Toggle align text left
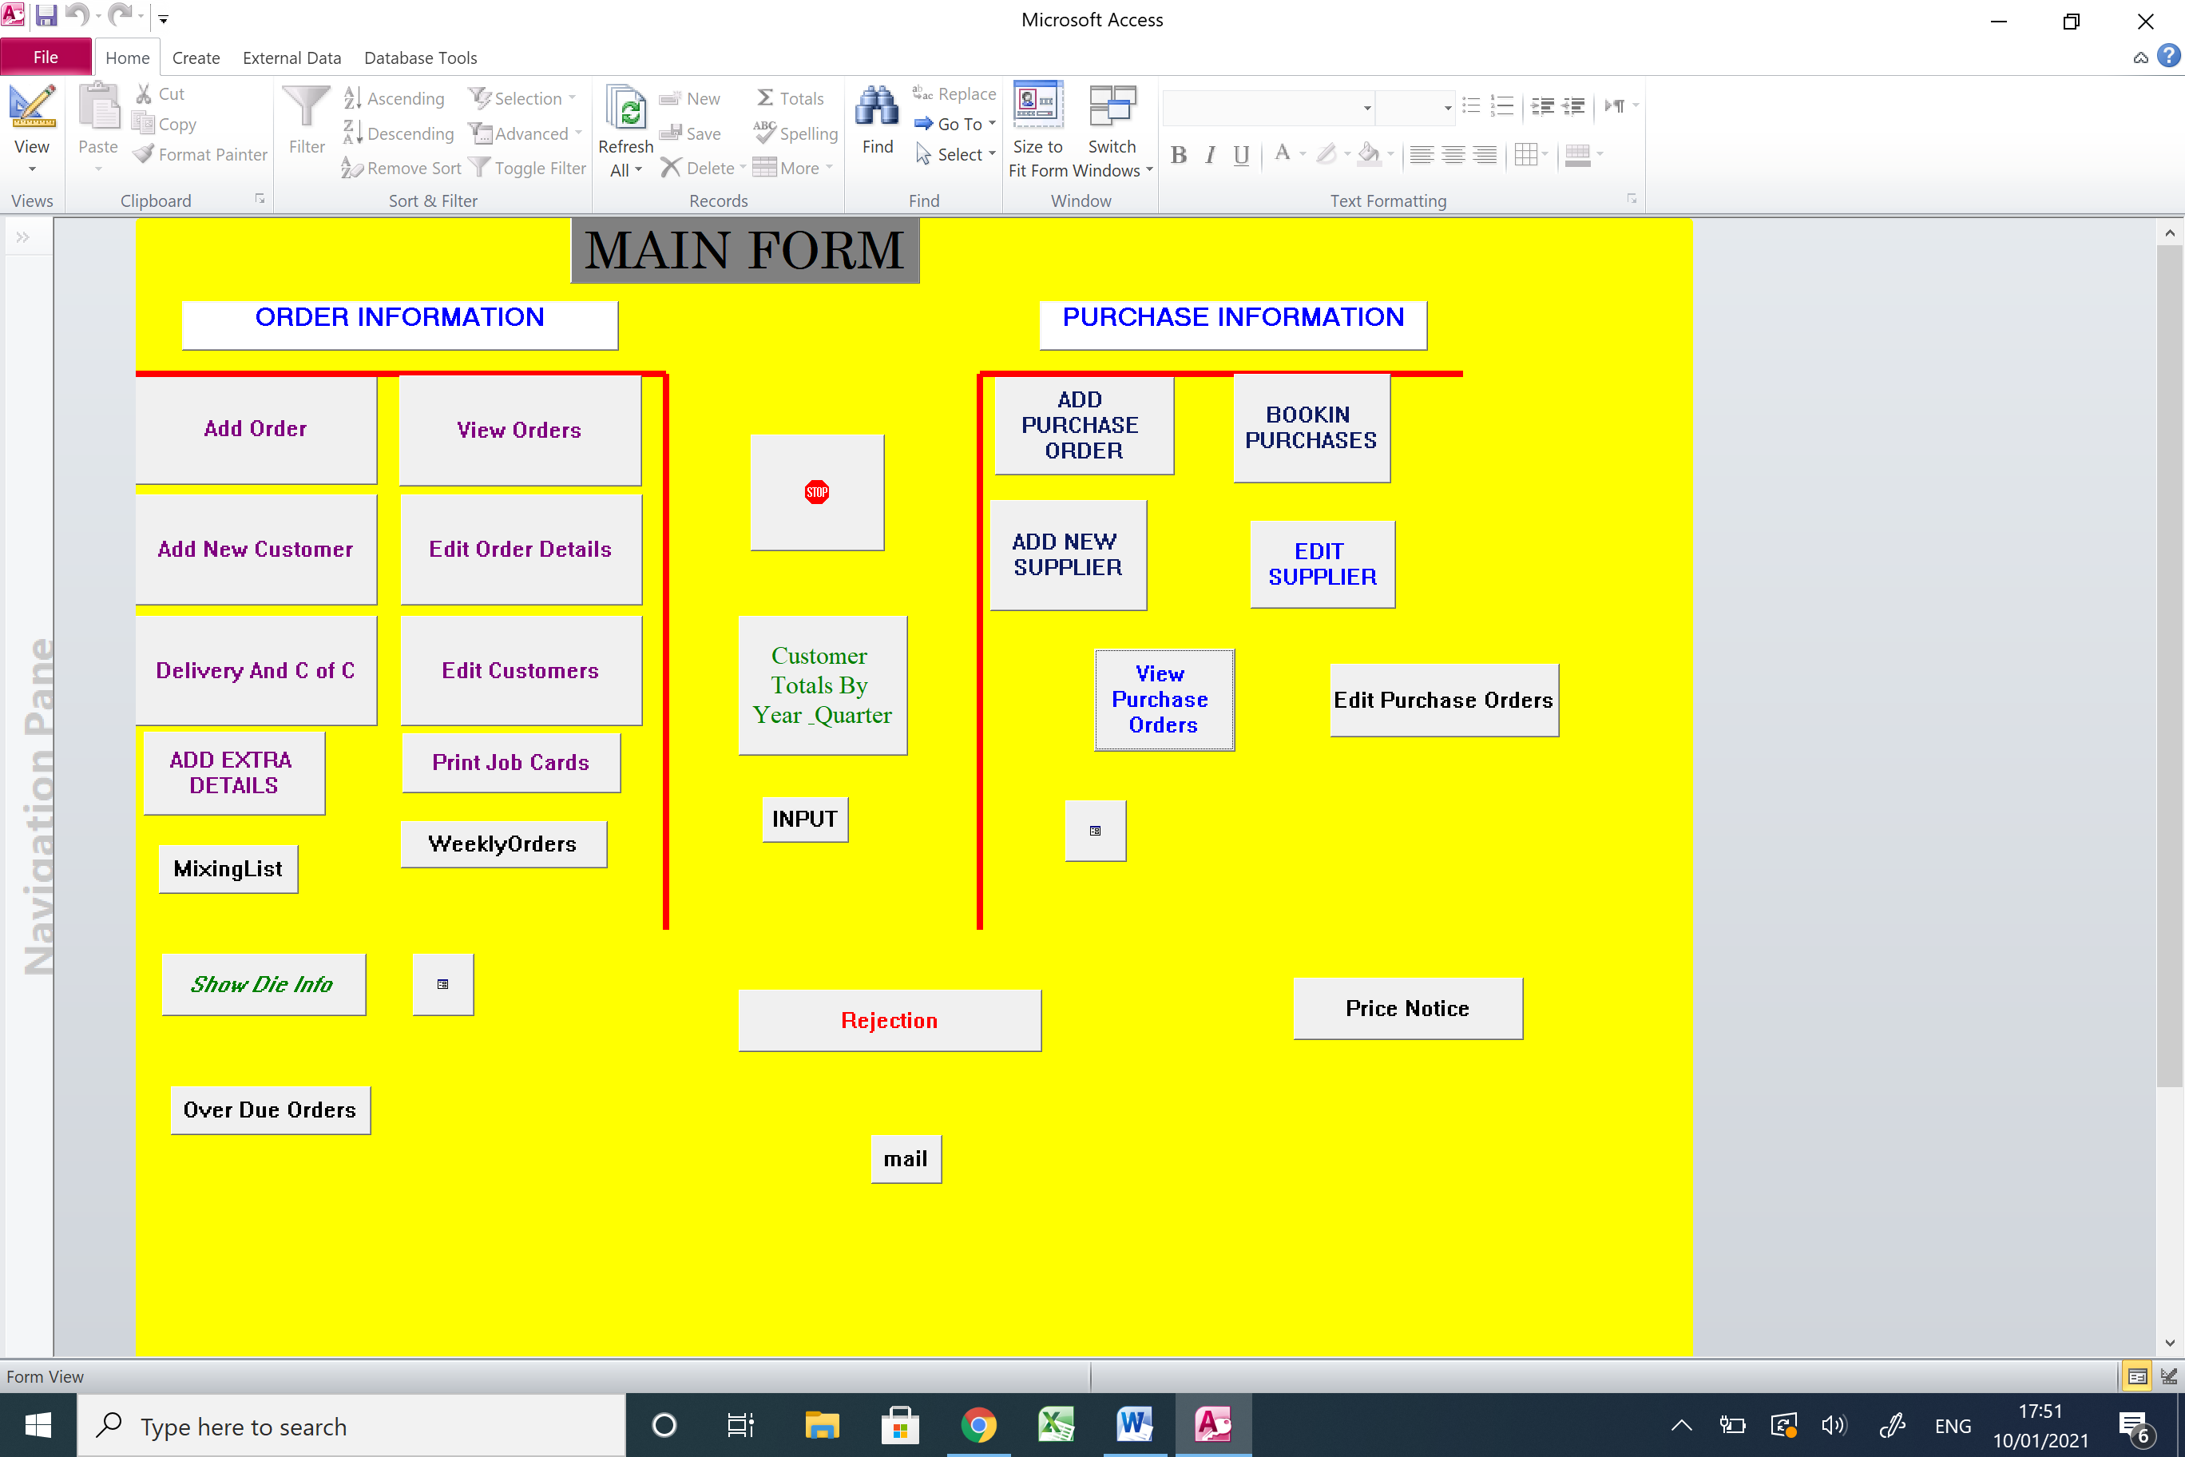 click(x=1422, y=155)
